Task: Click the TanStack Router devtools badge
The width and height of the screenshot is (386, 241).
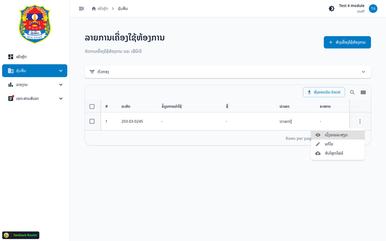Action: coord(21,235)
